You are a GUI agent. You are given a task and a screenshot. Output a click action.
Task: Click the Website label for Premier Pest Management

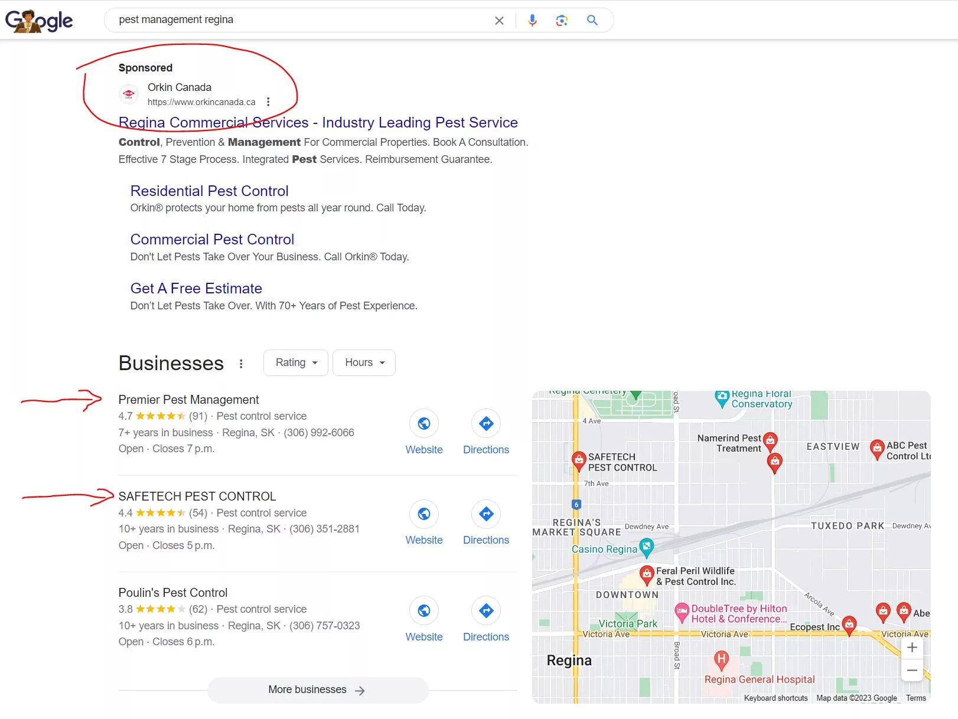(424, 450)
